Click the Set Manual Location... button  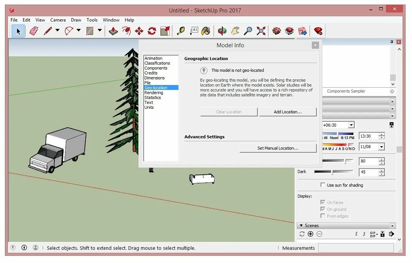pyautogui.click(x=278, y=148)
